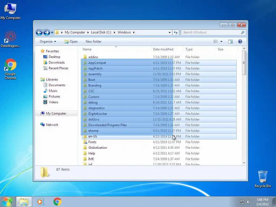Screen dimensions: 276x207
Task: Select the assembly folder
Action: click(159, 74)
